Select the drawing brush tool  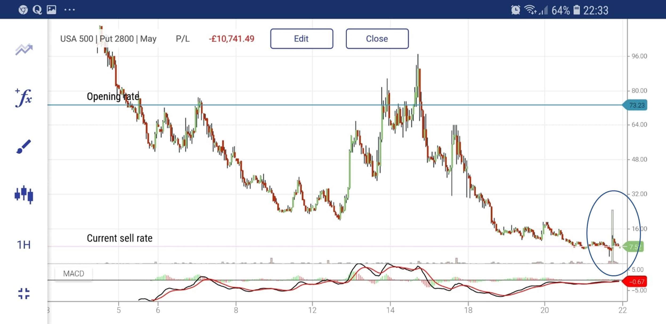(23, 147)
